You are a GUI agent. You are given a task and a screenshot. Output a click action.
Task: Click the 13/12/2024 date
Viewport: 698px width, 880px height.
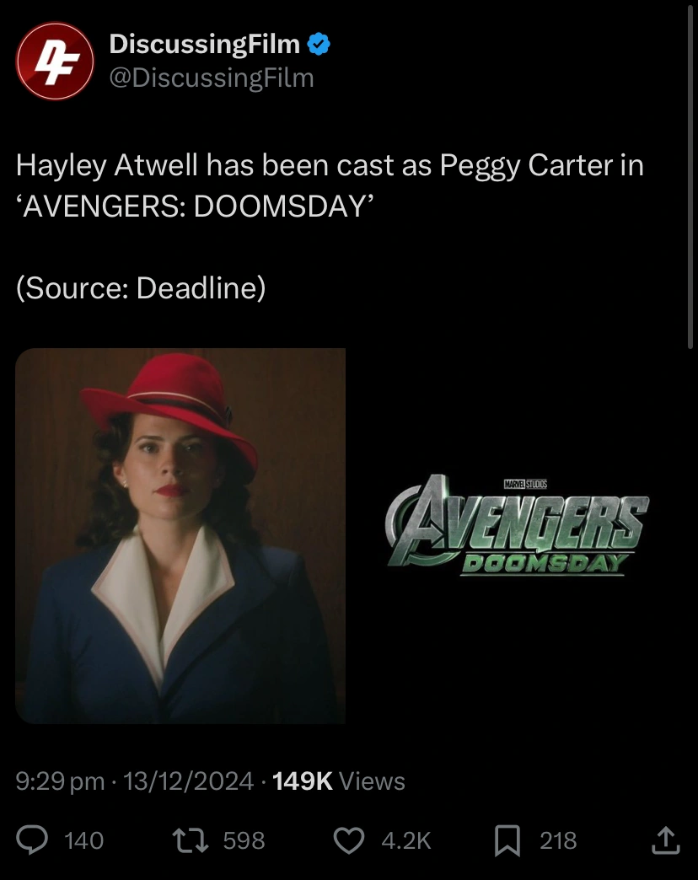point(188,781)
